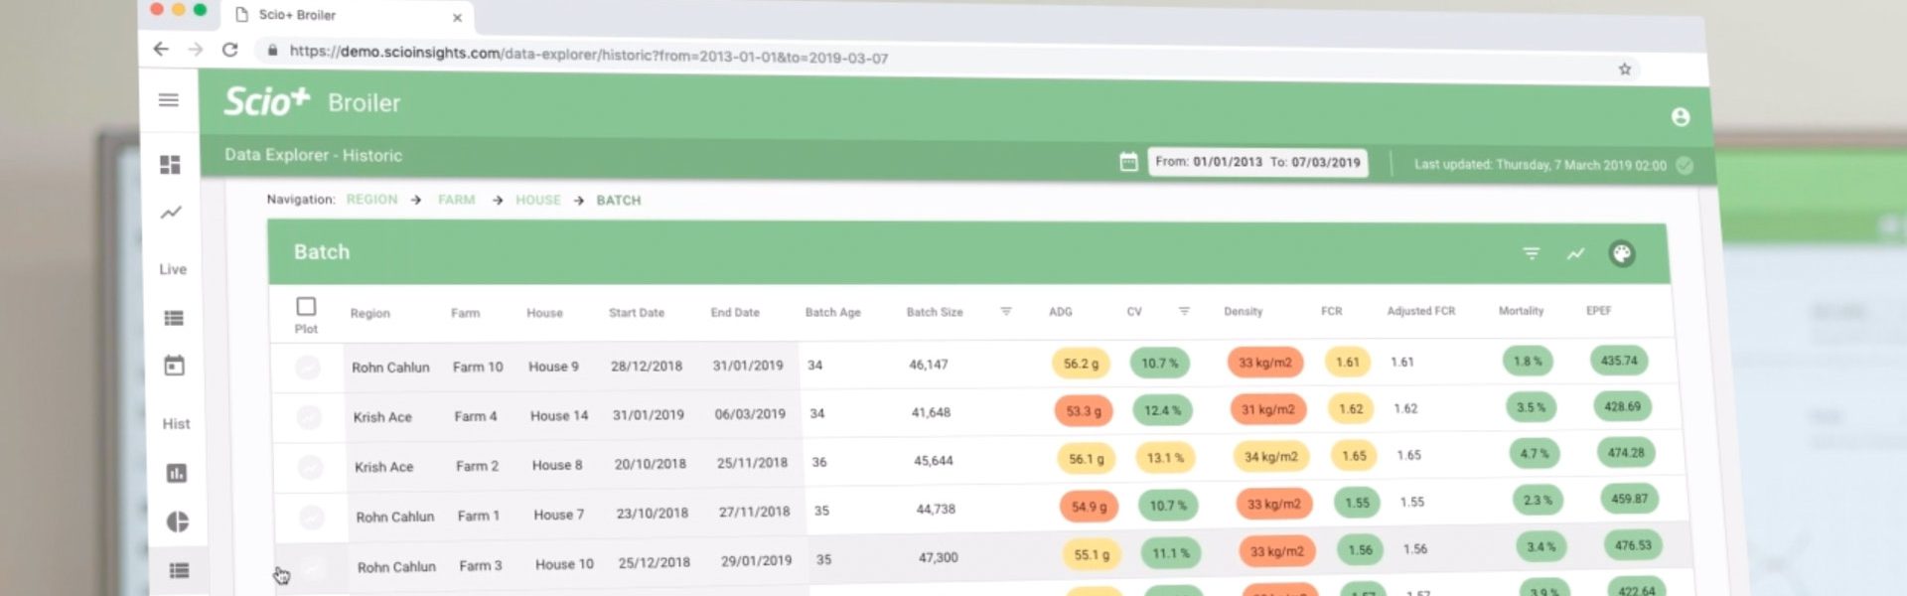Click the 12.4 % CV badge

coord(1162,410)
